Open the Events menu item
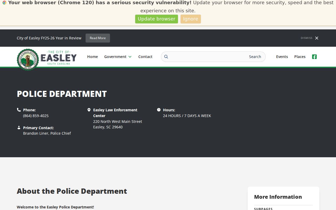This screenshot has width=336, height=210. pyautogui.click(x=282, y=57)
